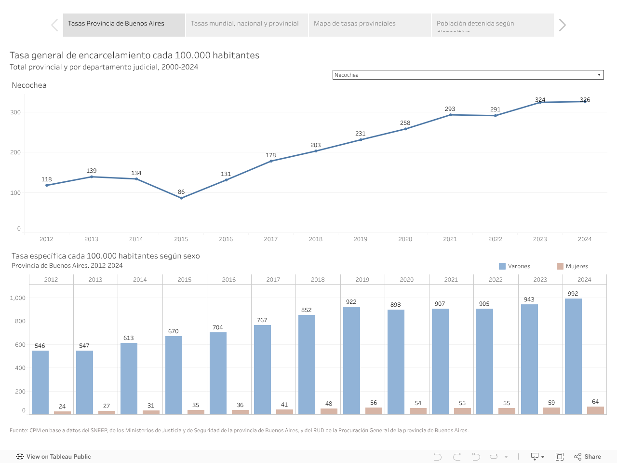Toggle Varones legend highlight

pos(514,266)
